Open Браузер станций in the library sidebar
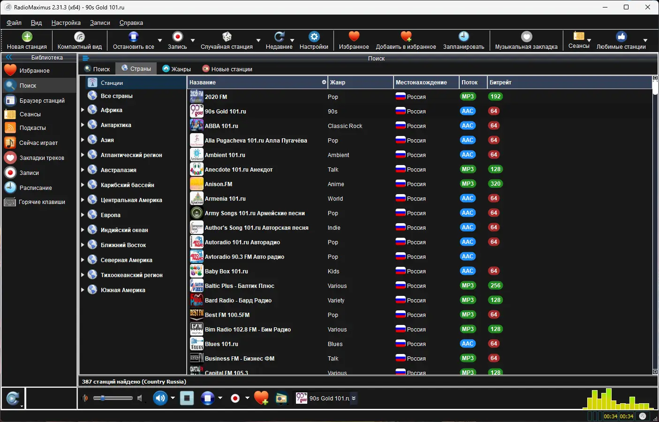The width and height of the screenshot is (659, 422). [x=39, y=100]
